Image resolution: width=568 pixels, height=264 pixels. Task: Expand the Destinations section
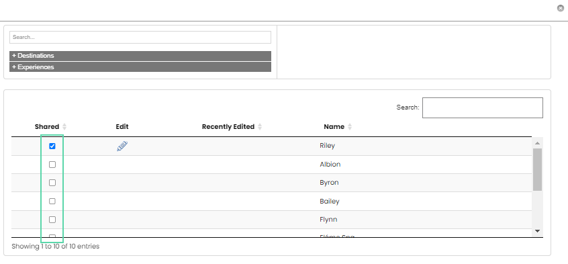(x=140, y=56)
